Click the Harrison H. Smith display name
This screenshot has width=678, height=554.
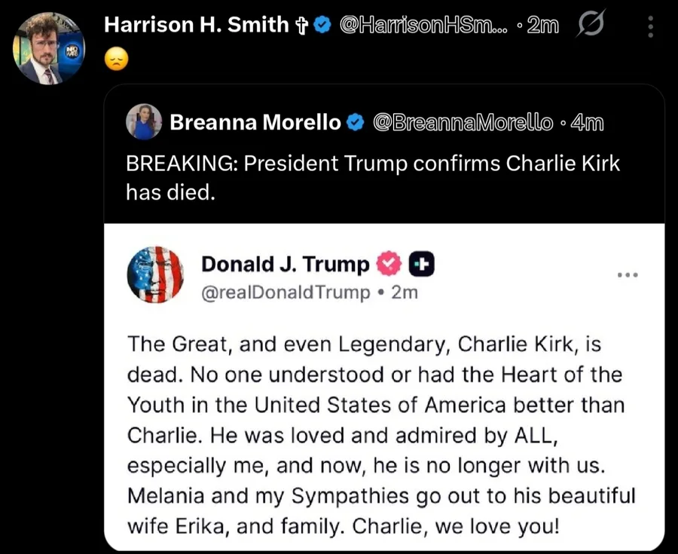[x=196, y=25]
